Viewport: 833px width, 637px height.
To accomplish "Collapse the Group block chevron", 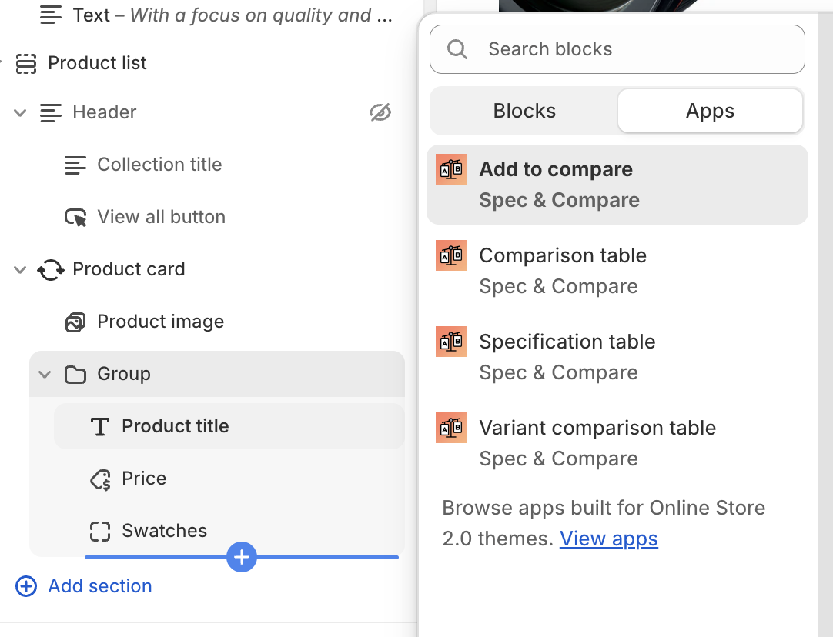I will 45,374.
